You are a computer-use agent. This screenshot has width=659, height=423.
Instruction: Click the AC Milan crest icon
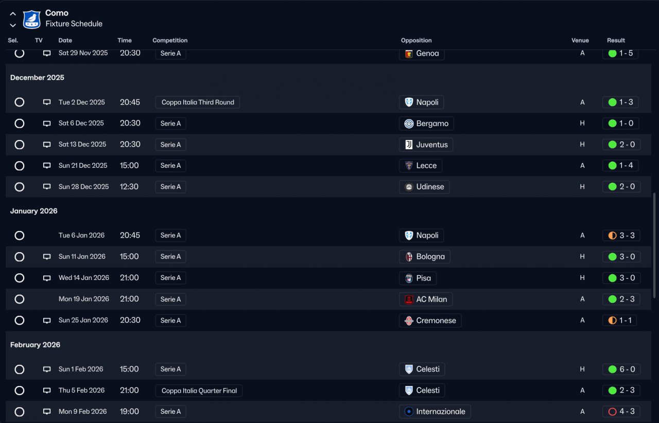409,299
